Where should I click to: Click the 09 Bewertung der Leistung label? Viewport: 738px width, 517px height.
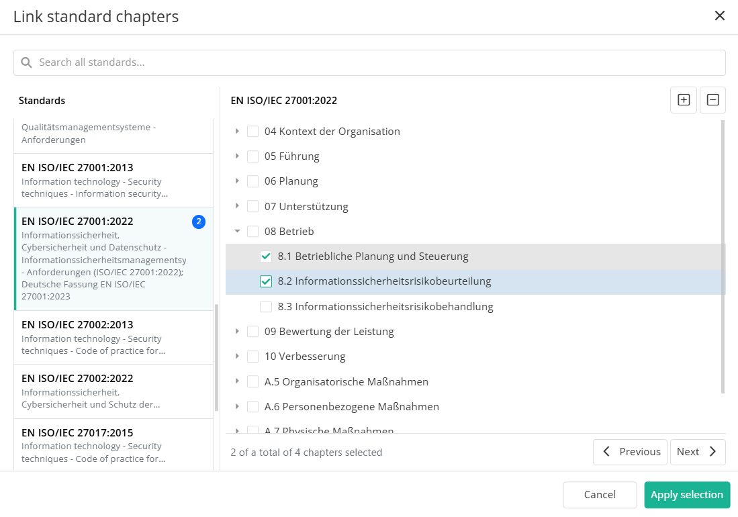click(x=329, y=332)
